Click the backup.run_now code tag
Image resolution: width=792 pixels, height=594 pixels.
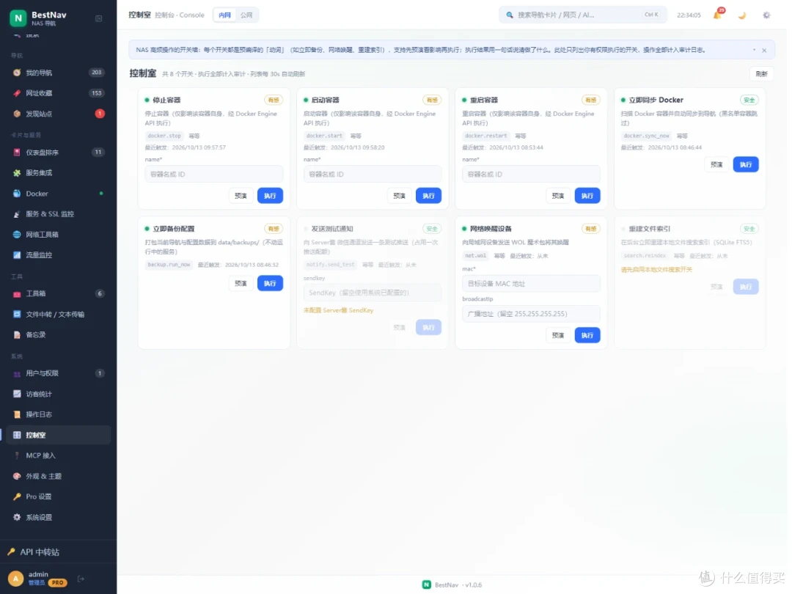[x=169, y=265]
